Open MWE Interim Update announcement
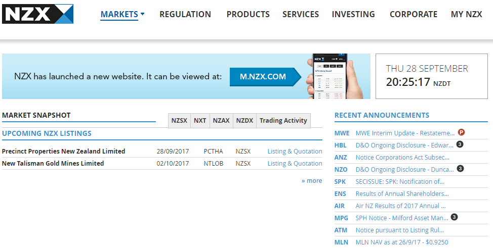The width and height of the screenshot is (493, 248). coord(405,133)
